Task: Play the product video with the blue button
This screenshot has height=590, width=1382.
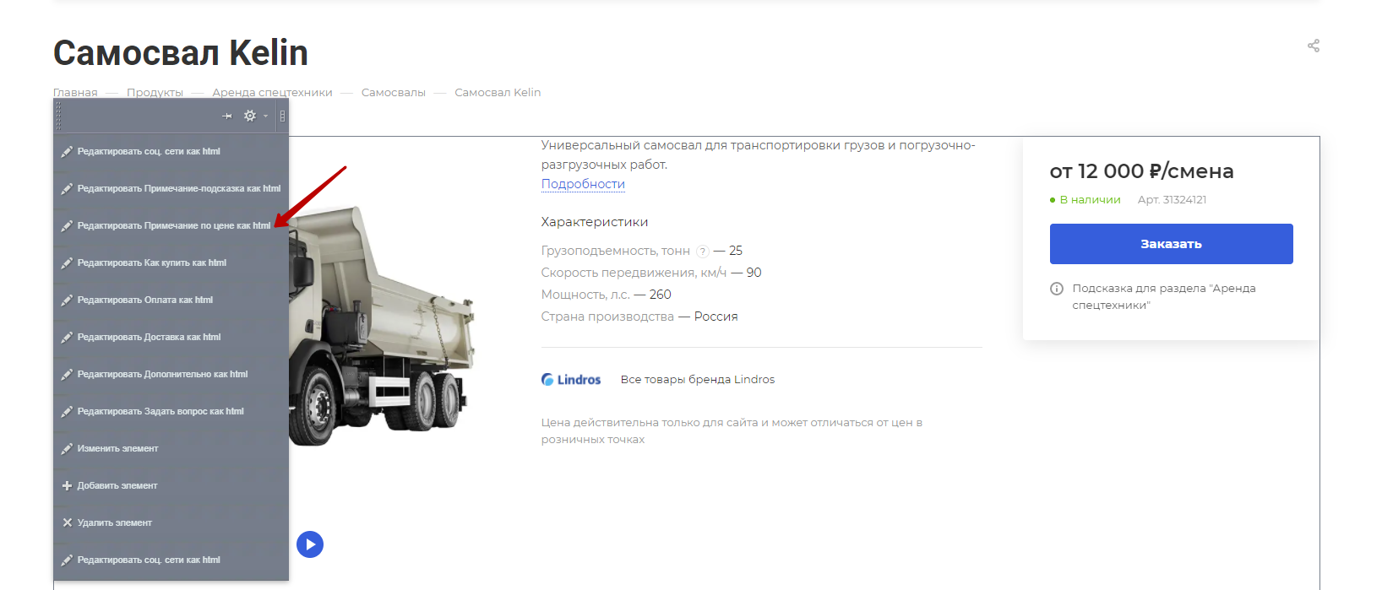Action: [x=310, y=544]
